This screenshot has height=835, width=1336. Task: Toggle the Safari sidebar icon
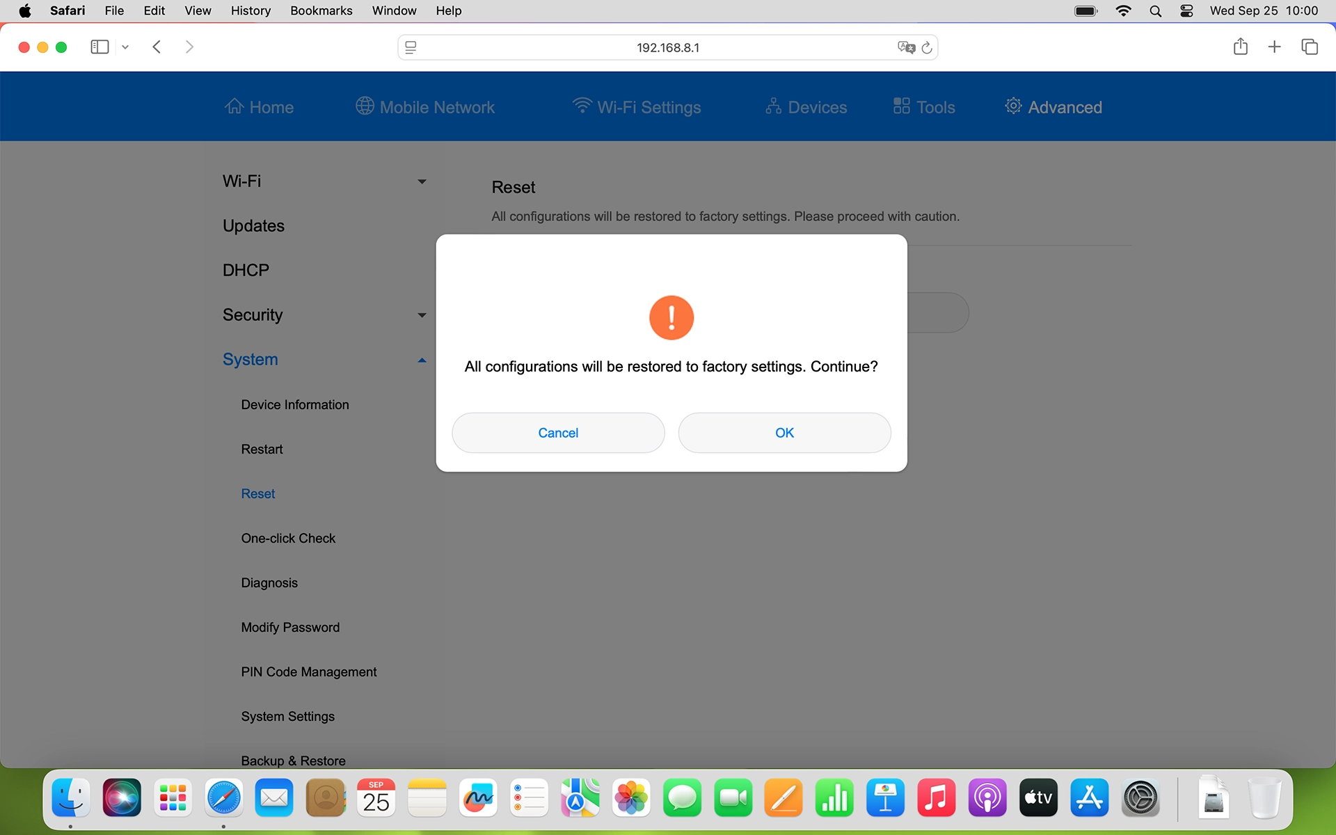[x=99, y=47]
